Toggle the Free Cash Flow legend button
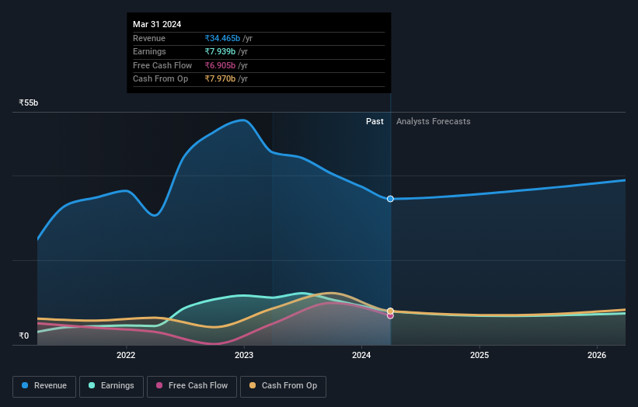638x407 pixels. pos(192,386)
